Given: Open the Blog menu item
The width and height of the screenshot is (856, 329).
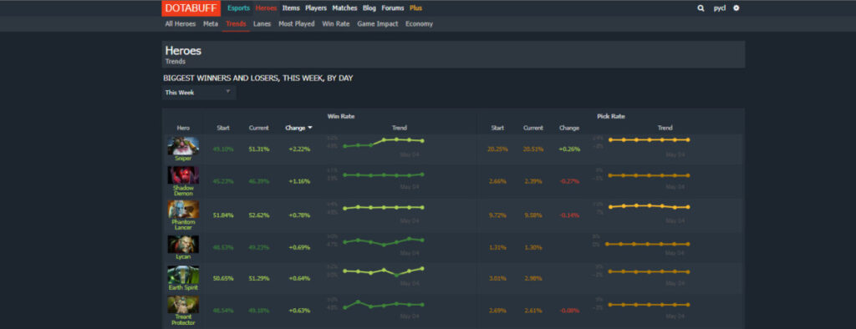Looking at the screenshot, I should pyautogui.click(x=369, y=8).
